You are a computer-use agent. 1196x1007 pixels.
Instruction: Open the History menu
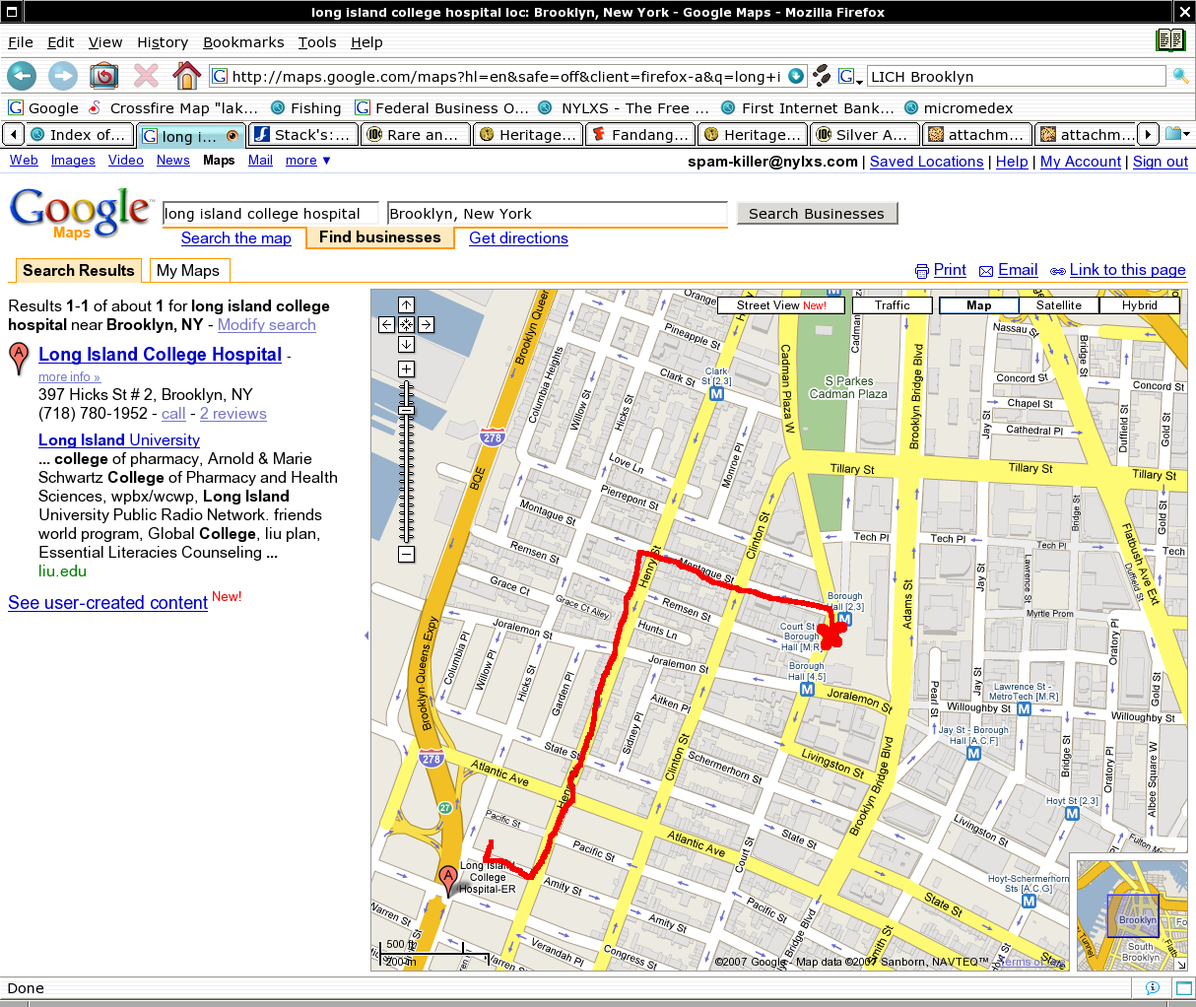click(x=163, y=42)
